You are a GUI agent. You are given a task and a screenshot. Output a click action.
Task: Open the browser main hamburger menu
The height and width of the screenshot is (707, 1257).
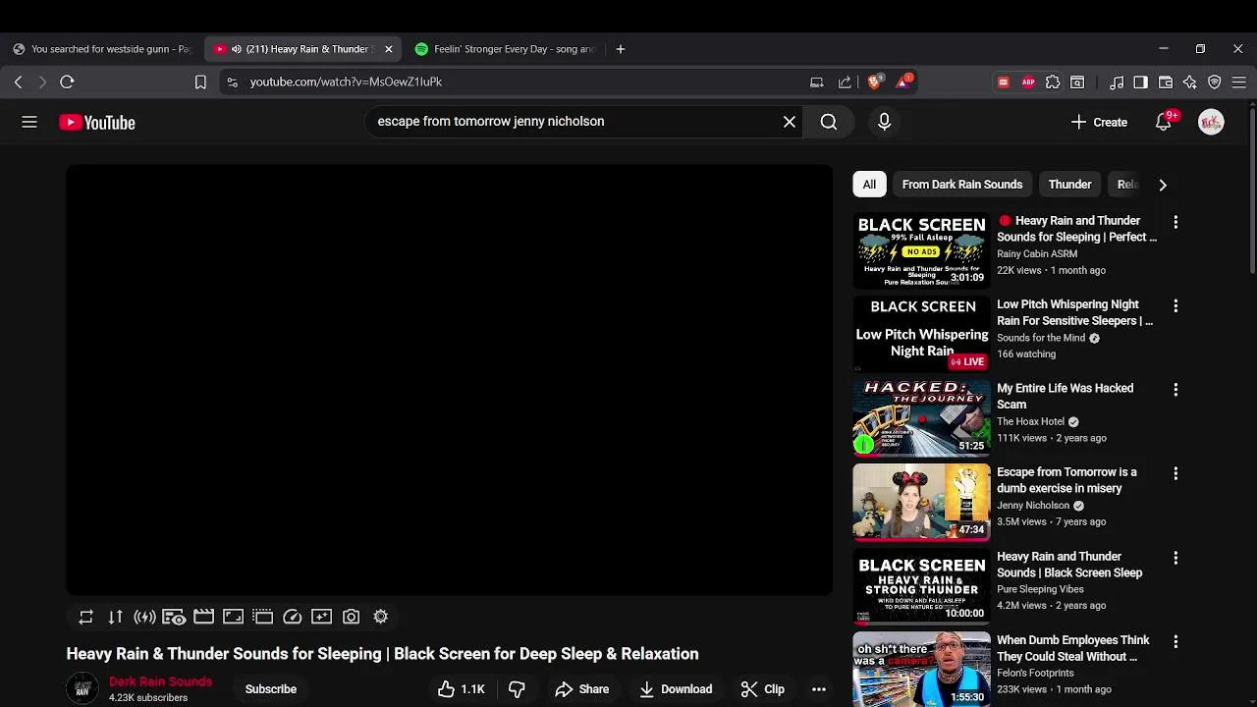1239,82
